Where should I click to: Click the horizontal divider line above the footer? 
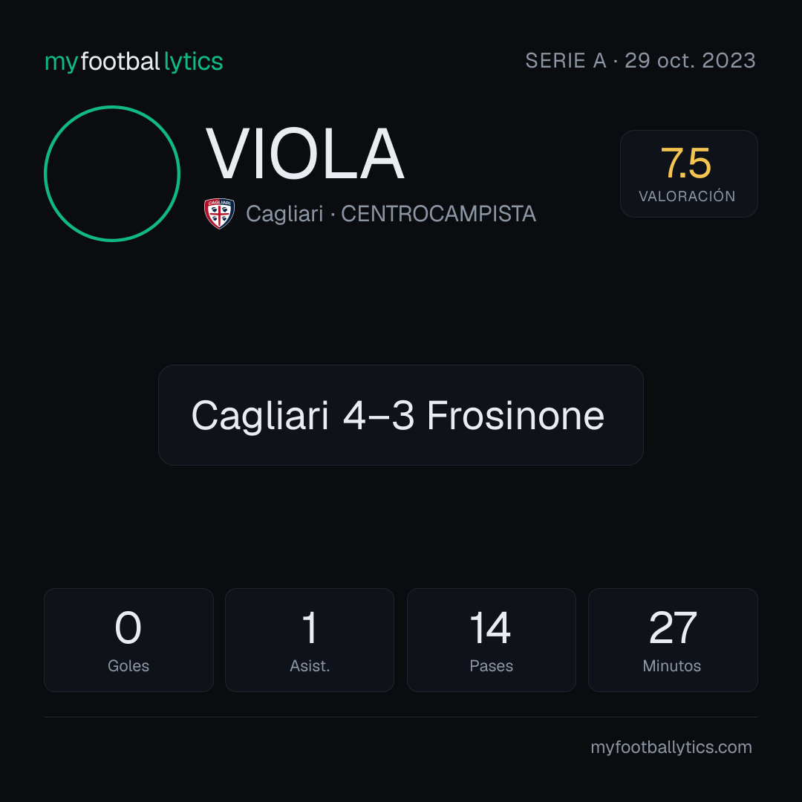pos(400,717)
